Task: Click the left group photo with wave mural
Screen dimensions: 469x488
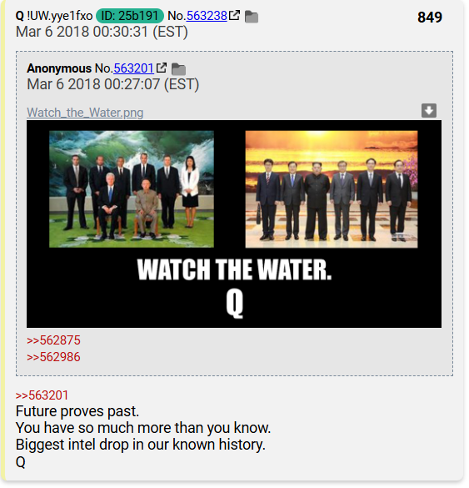Action: (x=132, y=189)
